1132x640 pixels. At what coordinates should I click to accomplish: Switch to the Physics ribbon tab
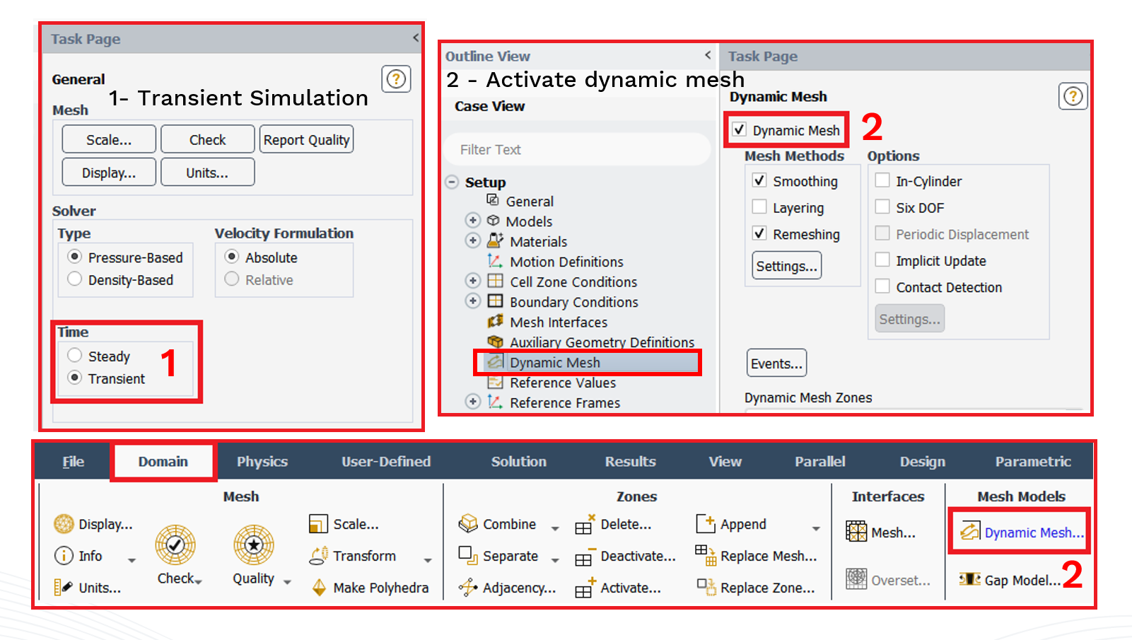[x=262, y=461]
